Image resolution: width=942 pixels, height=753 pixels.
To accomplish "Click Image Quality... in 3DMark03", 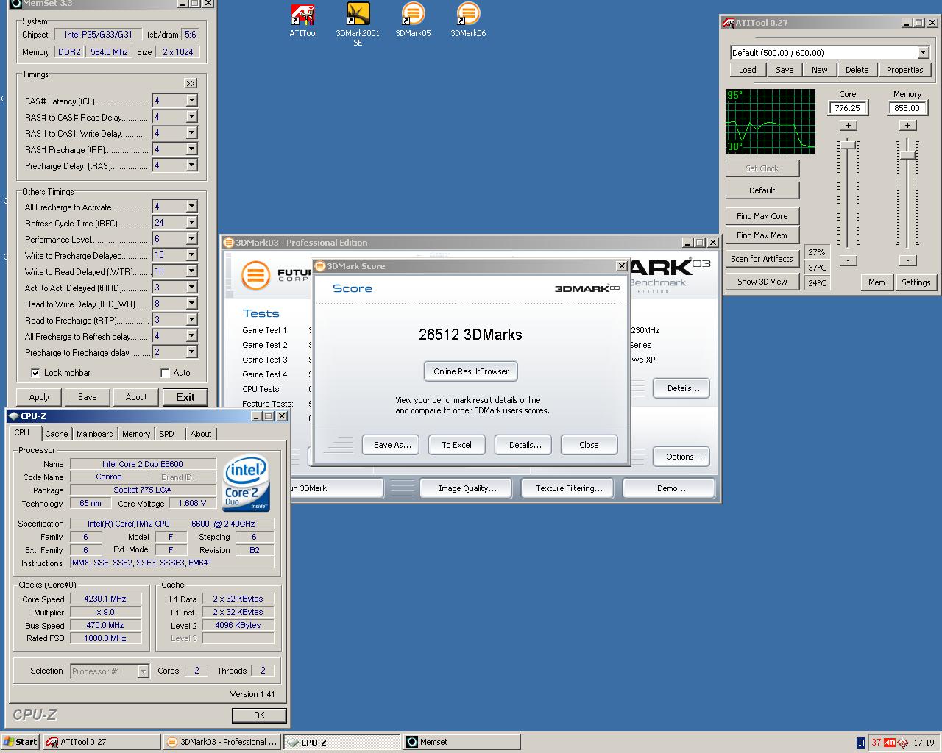I will coord(467,488).
